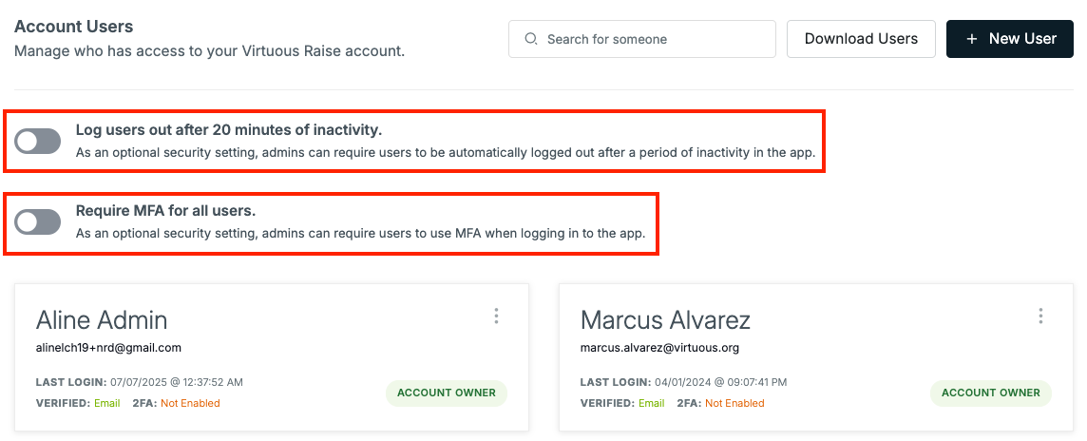Select the Marcus Alvarez name heading
1087x441 pixels.
(x=665, y=320)
